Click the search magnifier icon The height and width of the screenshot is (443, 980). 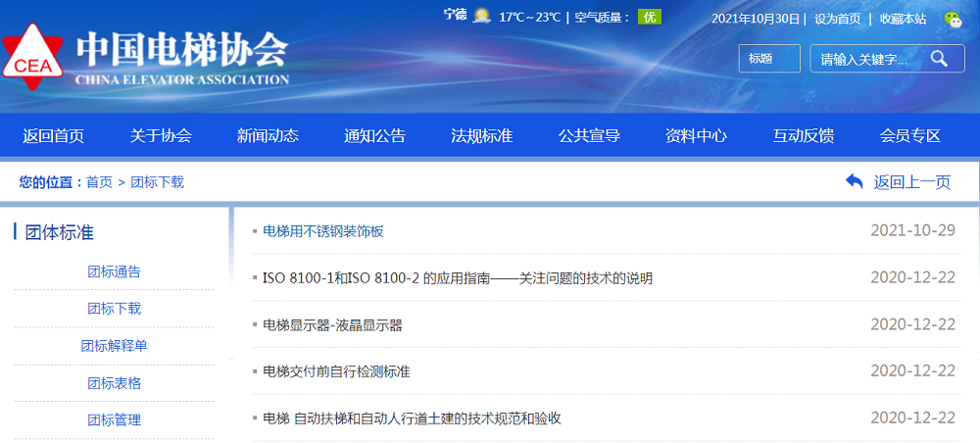[939, 59]
